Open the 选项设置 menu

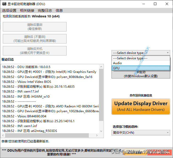pyautogui.click(x=9, y=10)
